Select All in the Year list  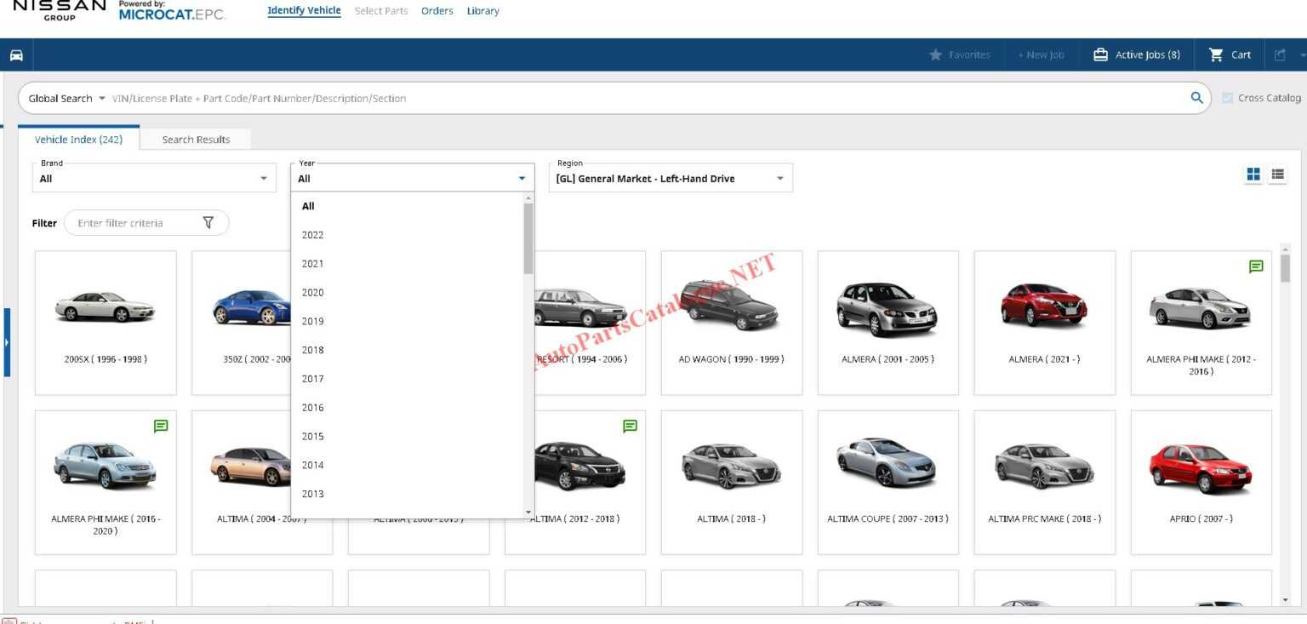pyautogui.click(x=408, y=206)
